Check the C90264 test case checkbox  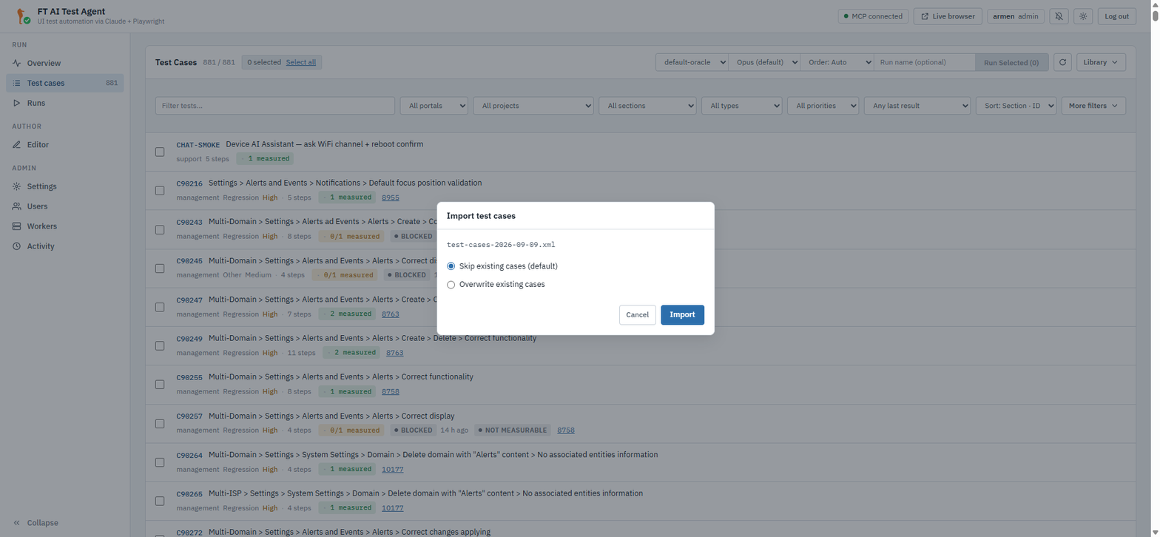pos(160,462)
